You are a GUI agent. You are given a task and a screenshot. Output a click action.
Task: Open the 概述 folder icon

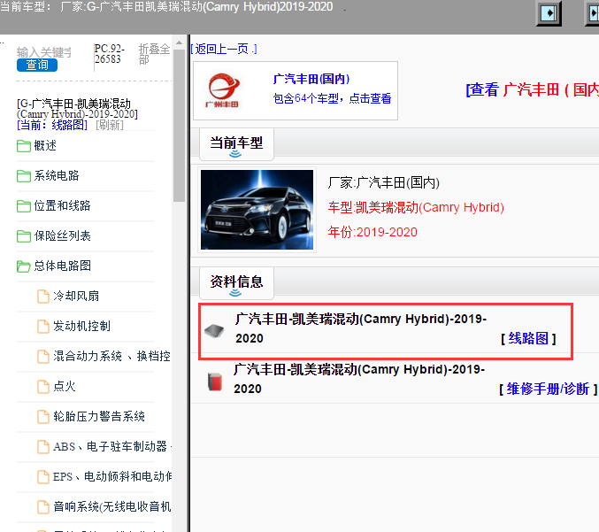(24, 146)
